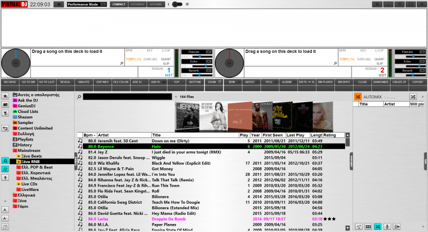
Task: Switch to the COMPACT layout tab
Action: pos(118,4)
